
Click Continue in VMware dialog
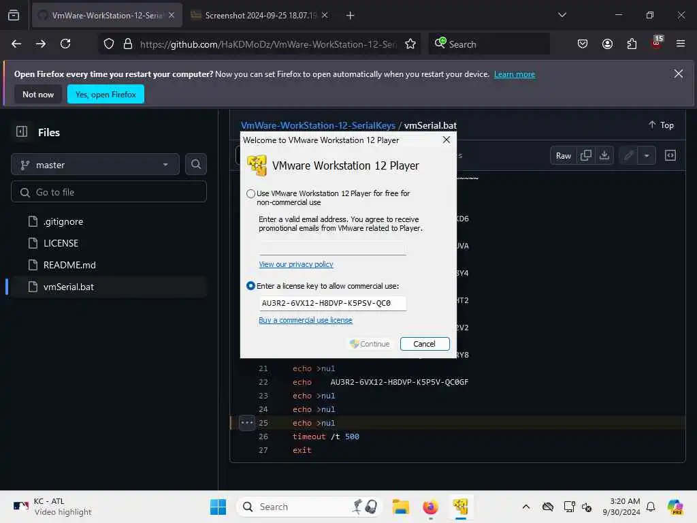tap(370, 344)
